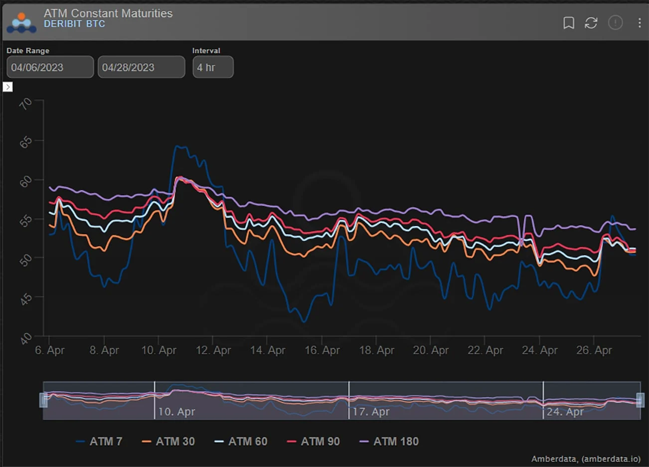Click the Amberdata logo icon
This screenshot has width=649, height=467.
click(21, 23)
